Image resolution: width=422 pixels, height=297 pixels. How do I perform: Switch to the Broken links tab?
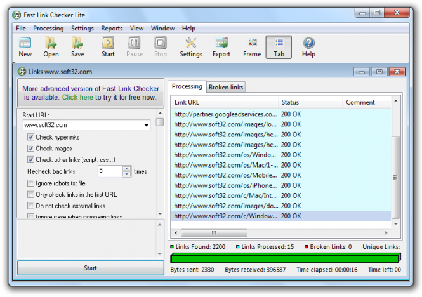pyautogui.click(x=226, y=87)
